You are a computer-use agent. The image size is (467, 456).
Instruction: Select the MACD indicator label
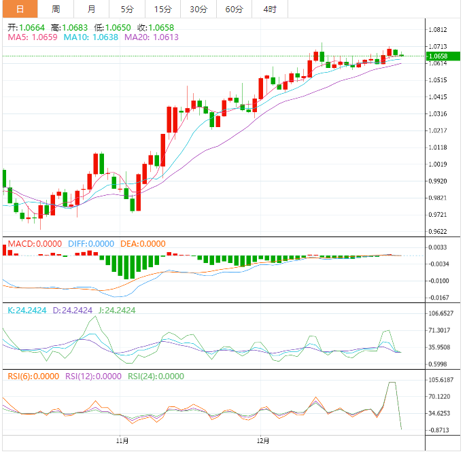coord(34,243)
